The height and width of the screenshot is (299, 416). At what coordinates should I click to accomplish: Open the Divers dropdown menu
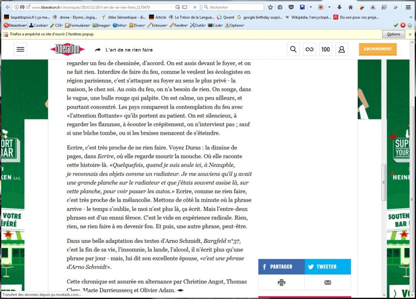(137, 25)
